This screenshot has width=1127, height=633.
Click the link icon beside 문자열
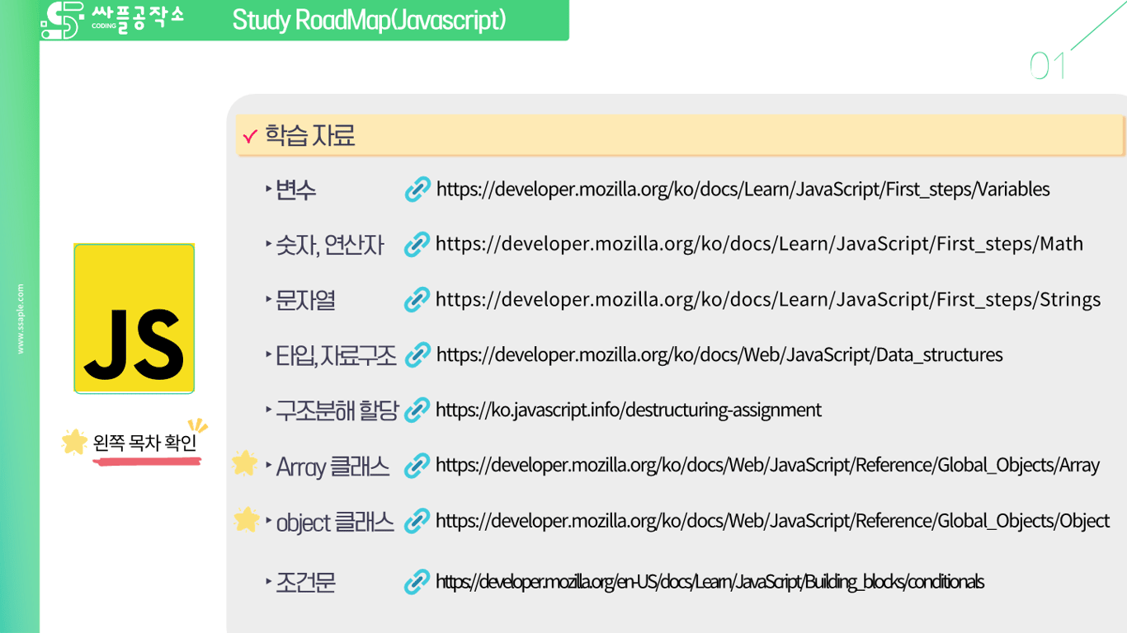click(x=418, y=299)
